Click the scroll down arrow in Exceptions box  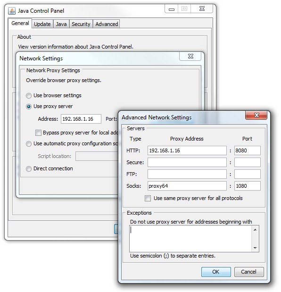pyautogui.click(x=255, y=248)
